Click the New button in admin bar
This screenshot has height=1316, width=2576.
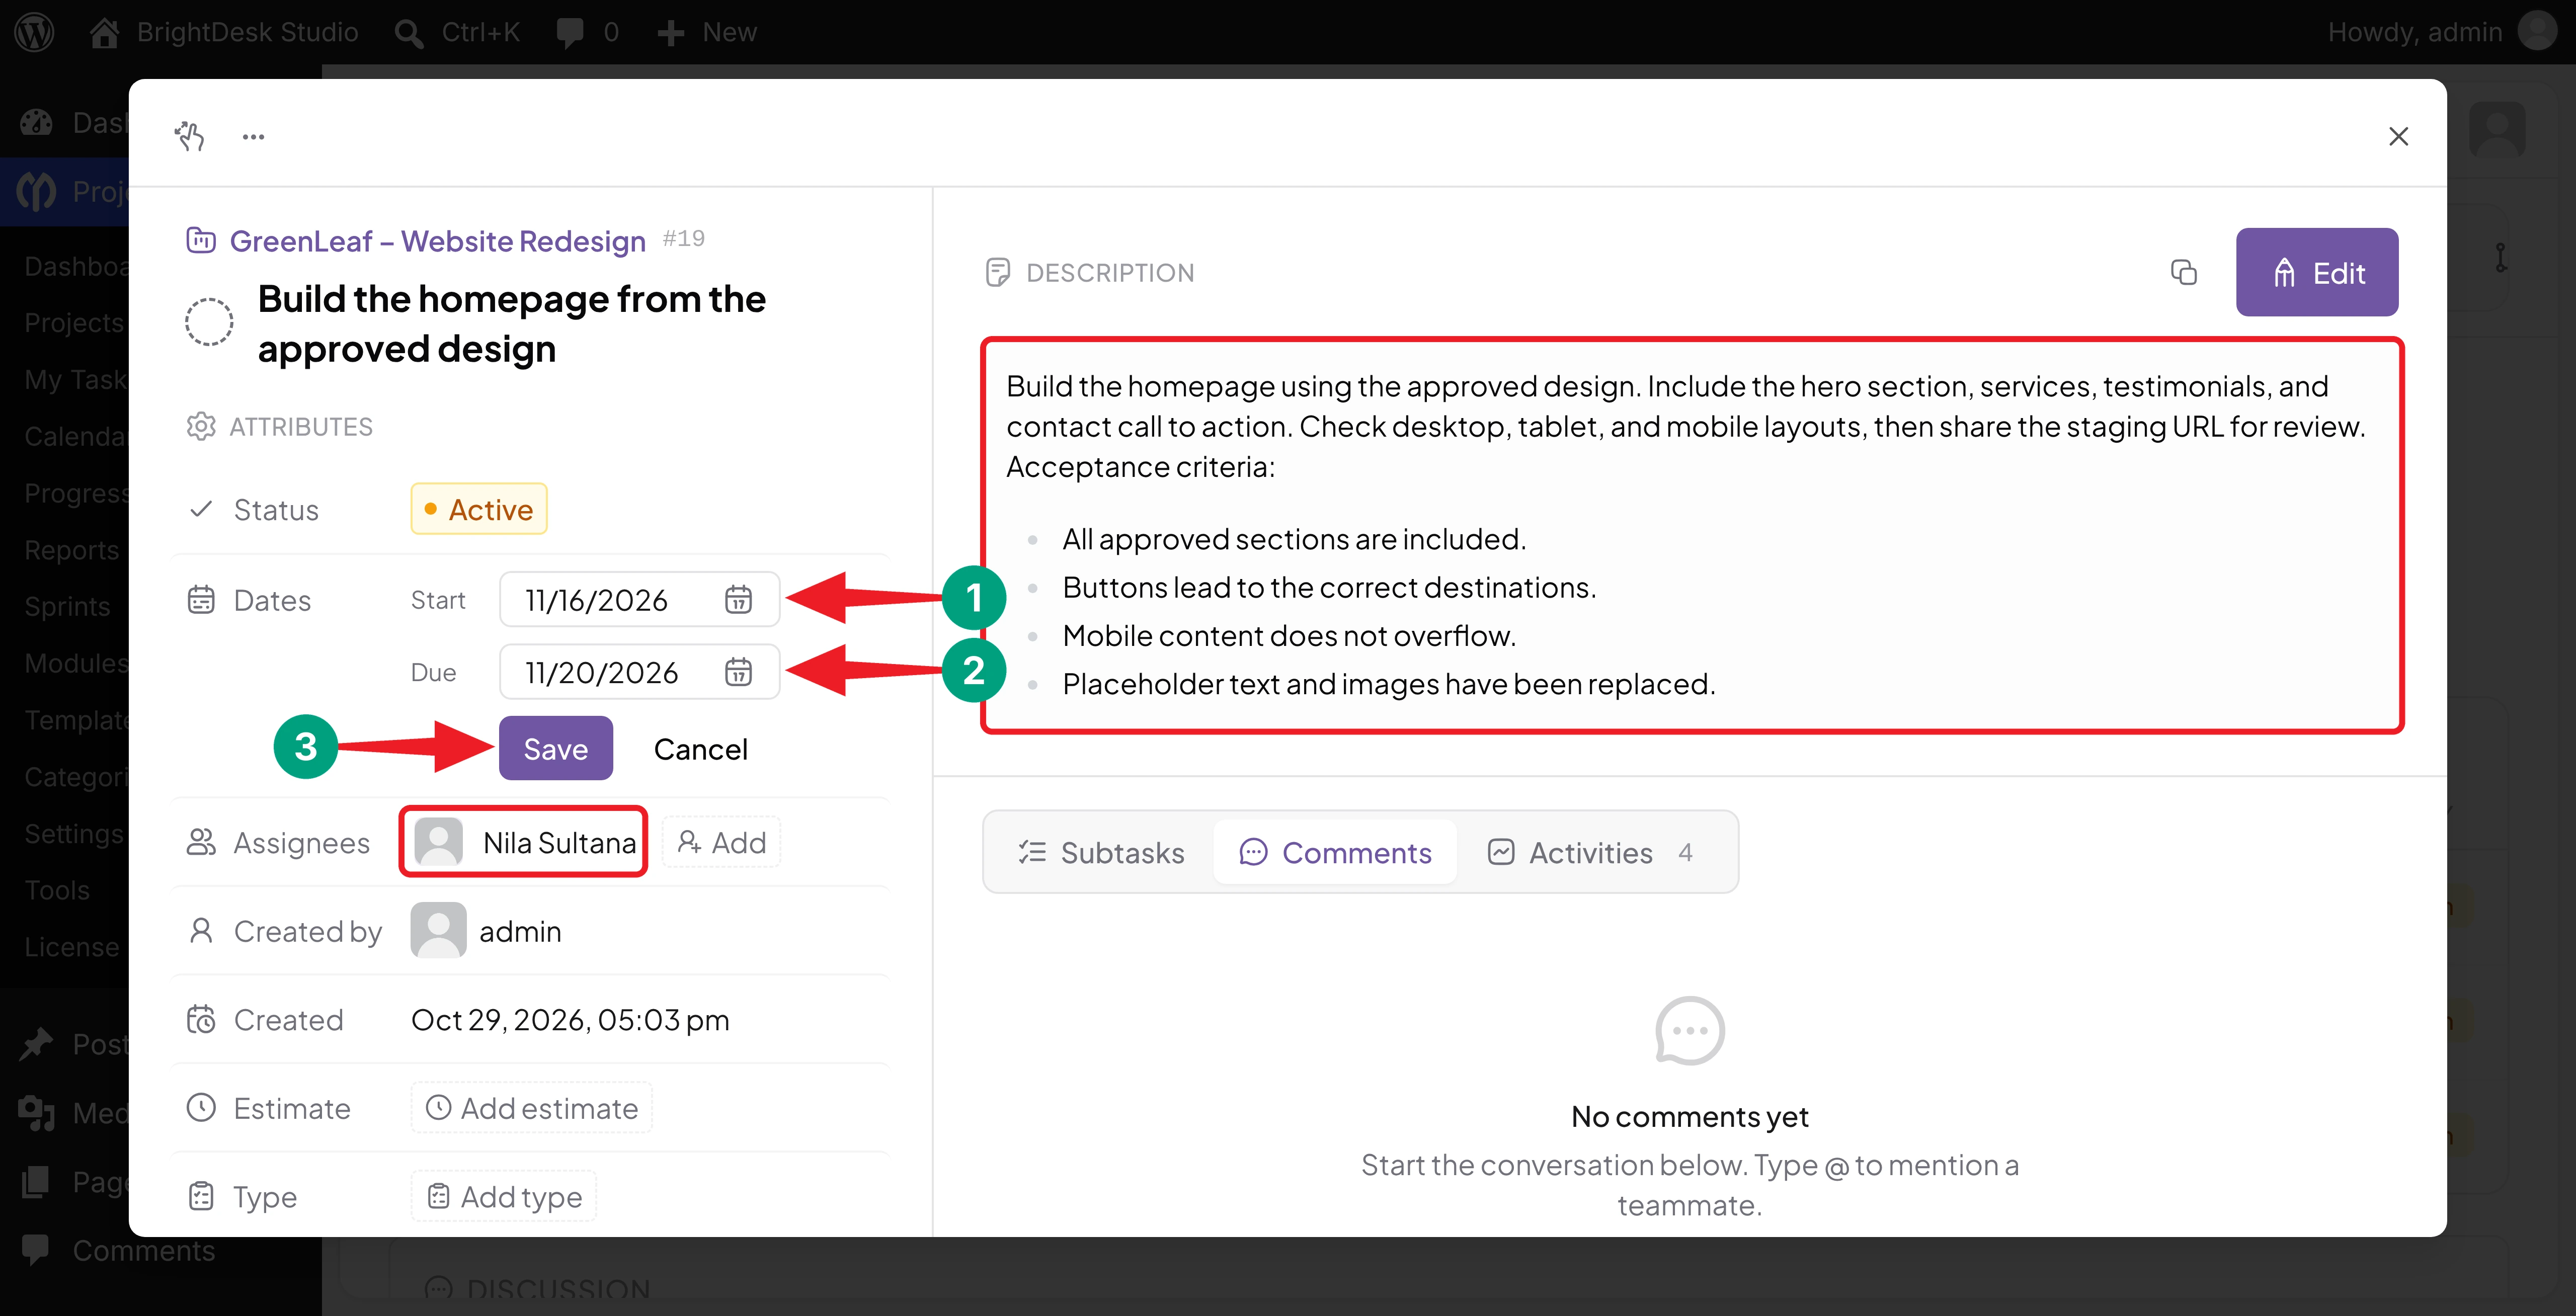click(707, 32)
